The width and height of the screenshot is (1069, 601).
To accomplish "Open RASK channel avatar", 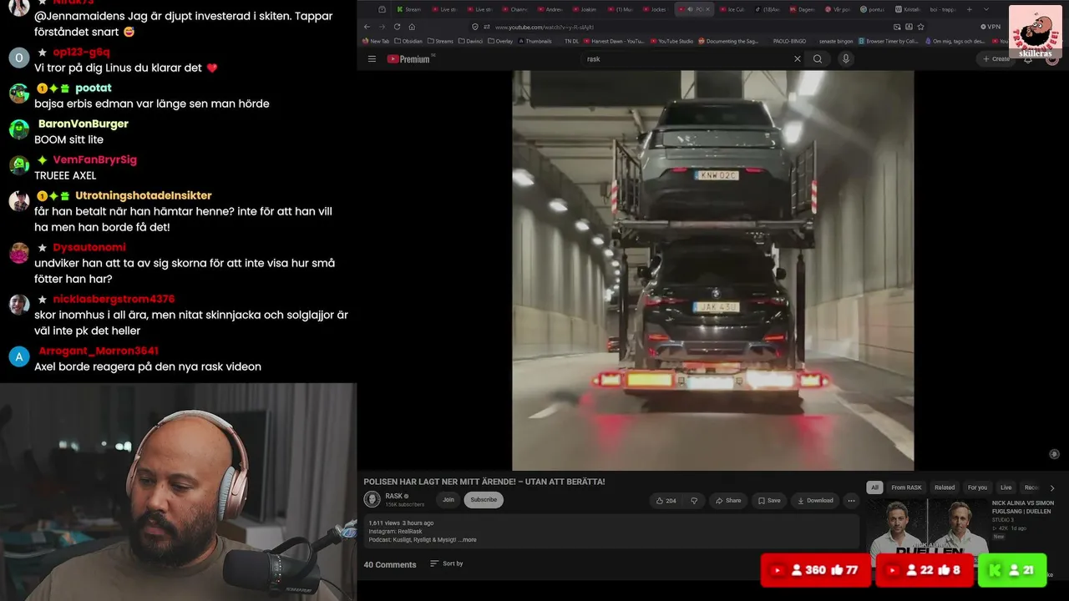I will pyautogui.click(x=372, y=499).
